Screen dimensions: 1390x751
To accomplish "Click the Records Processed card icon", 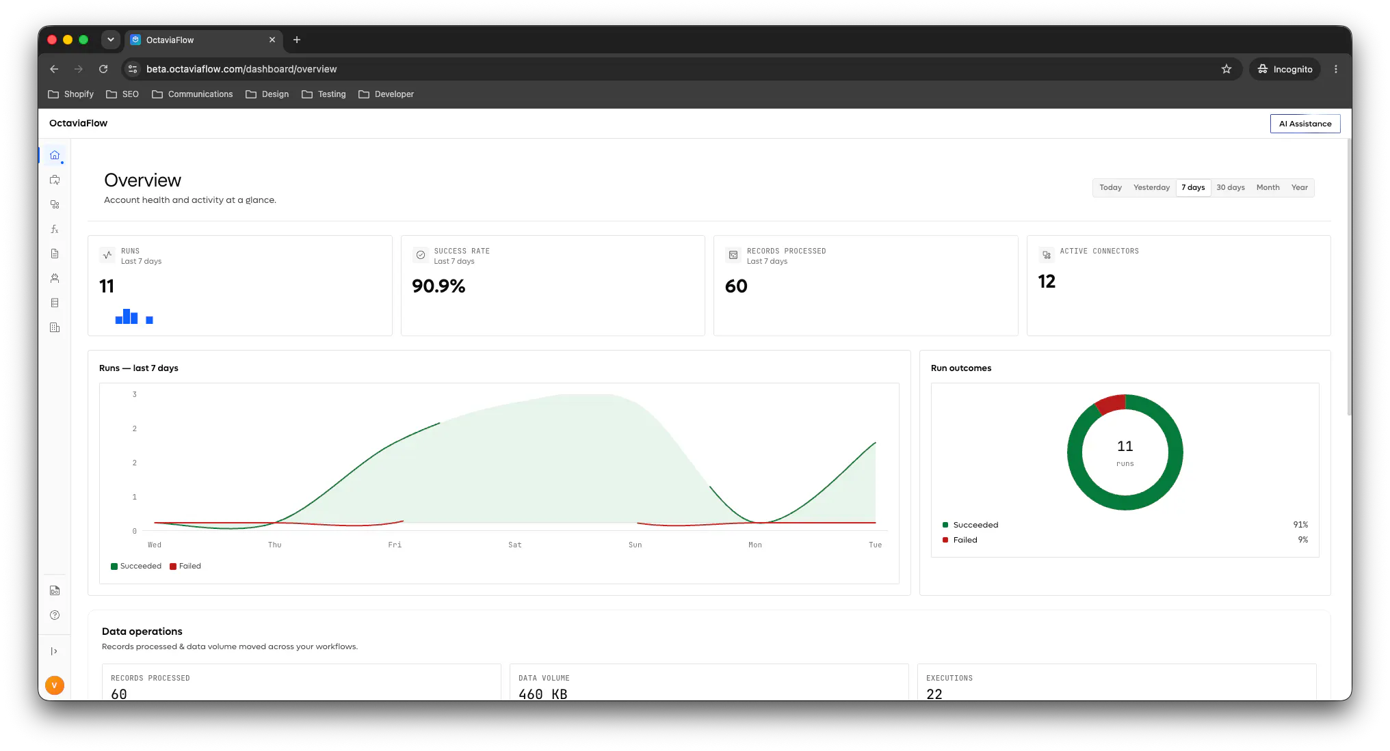I will point(733,255).
